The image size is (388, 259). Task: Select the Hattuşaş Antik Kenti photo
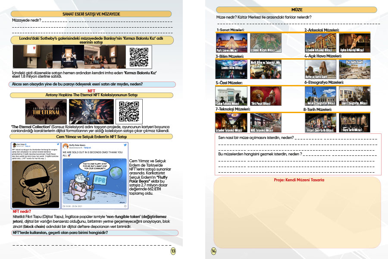pos(320,69)
